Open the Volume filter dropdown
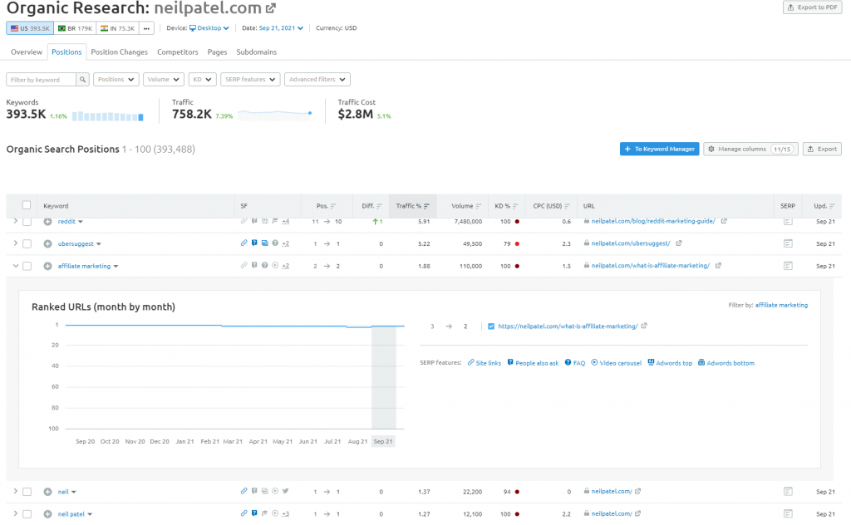Screen dimensions: 851x525 pos(164,80)
